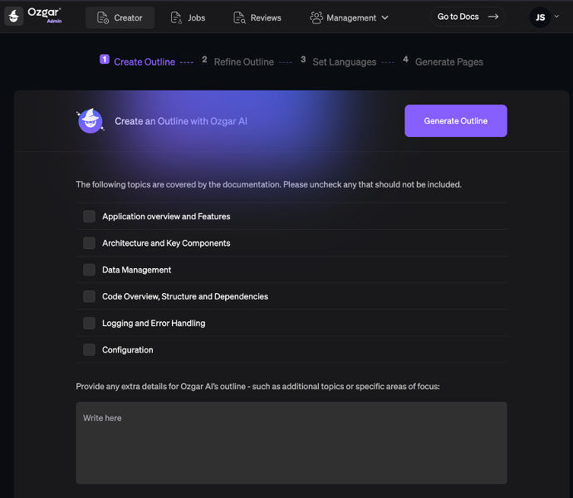This screenshot has height=498, width=573.
Task: Click the Write here text area
Action: point(291,443)
